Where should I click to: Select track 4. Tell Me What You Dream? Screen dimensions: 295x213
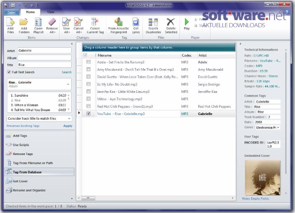click(38, 110)
